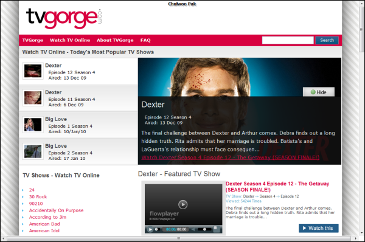The image size is (365, 242).
Task: Click the flowplayer volume slider
Action: click(x=204, y=229)
